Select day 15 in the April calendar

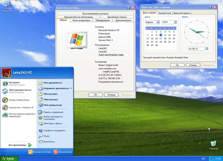152,39
